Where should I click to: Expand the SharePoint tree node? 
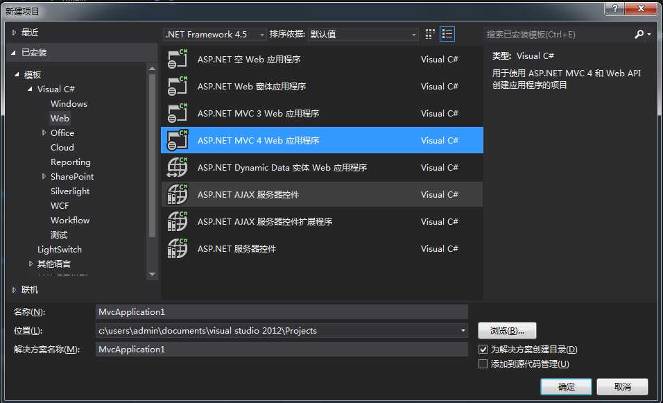44,176
